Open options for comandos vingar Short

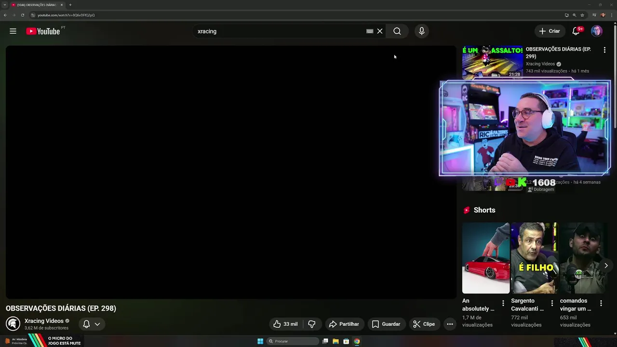coord(601,303)
